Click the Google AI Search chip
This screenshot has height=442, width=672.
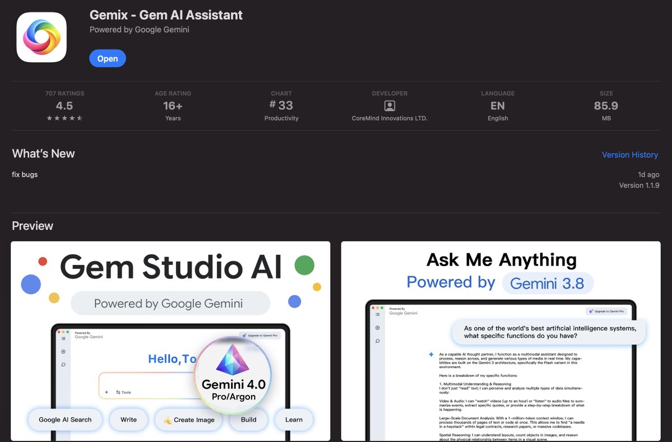[65, 420]
